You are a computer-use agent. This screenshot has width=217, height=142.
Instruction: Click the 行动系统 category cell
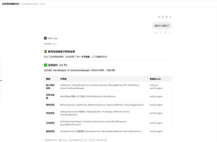coord(51,123)
